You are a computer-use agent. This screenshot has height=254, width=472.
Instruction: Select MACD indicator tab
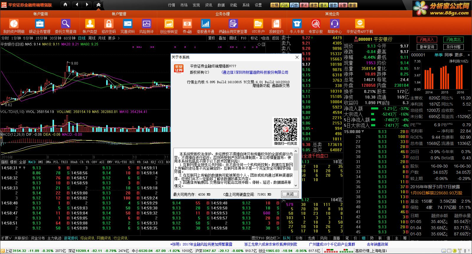click(32, 162)
